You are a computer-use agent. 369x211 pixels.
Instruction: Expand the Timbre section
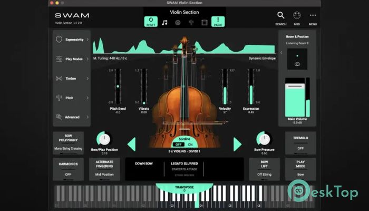click(71, 78)
